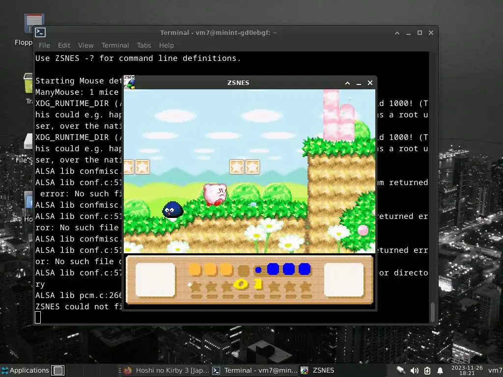503x377 pixels.
Task: Open the power manager battery icon
Action: [x=427, y=371]
